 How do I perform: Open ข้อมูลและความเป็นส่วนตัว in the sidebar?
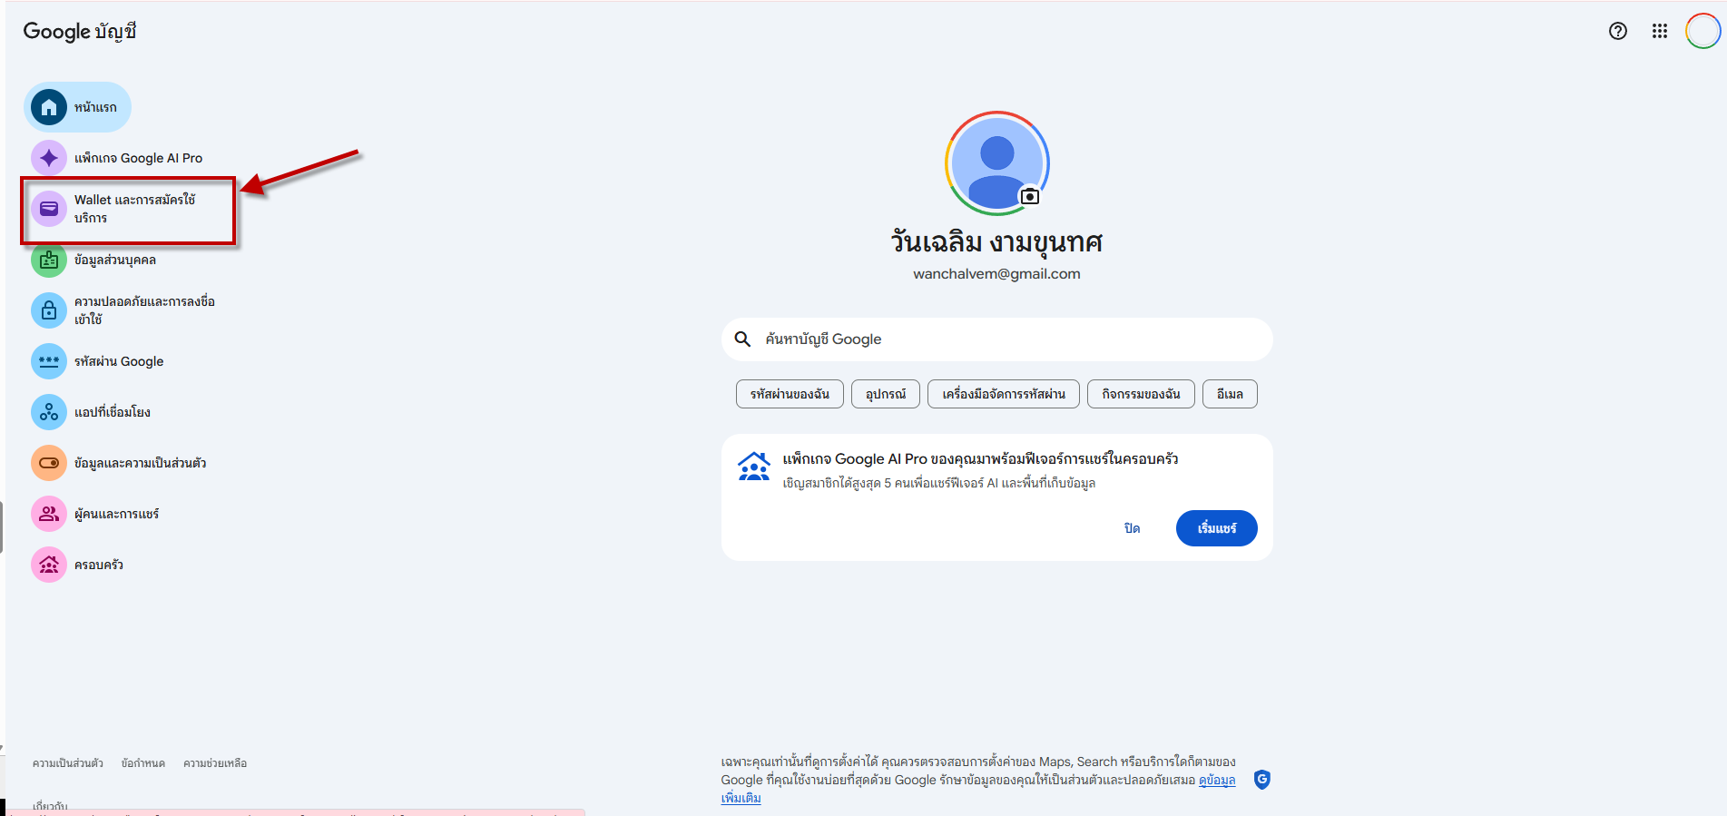[141, 463]
